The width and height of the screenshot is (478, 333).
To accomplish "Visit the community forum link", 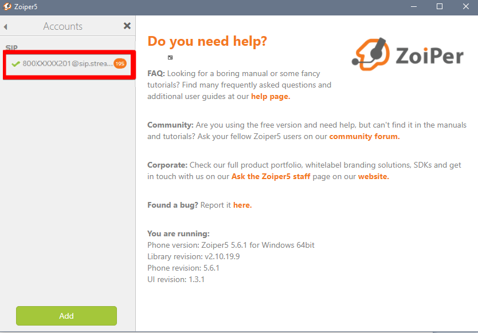I will click(364, 137).
